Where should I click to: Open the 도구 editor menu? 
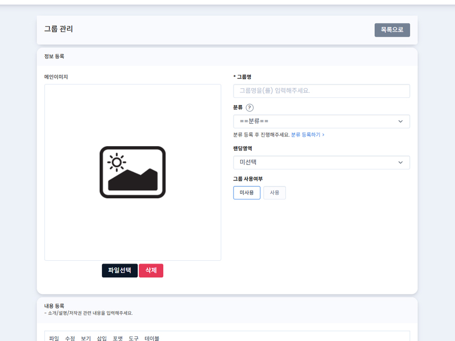pos(134,338)
